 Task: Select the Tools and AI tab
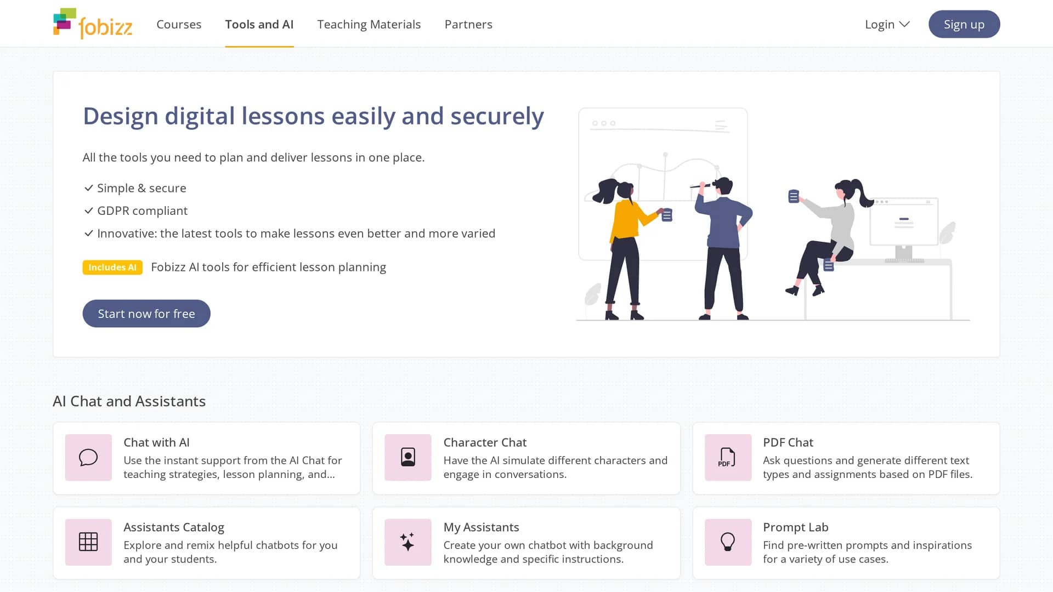(x=259, y=24)
